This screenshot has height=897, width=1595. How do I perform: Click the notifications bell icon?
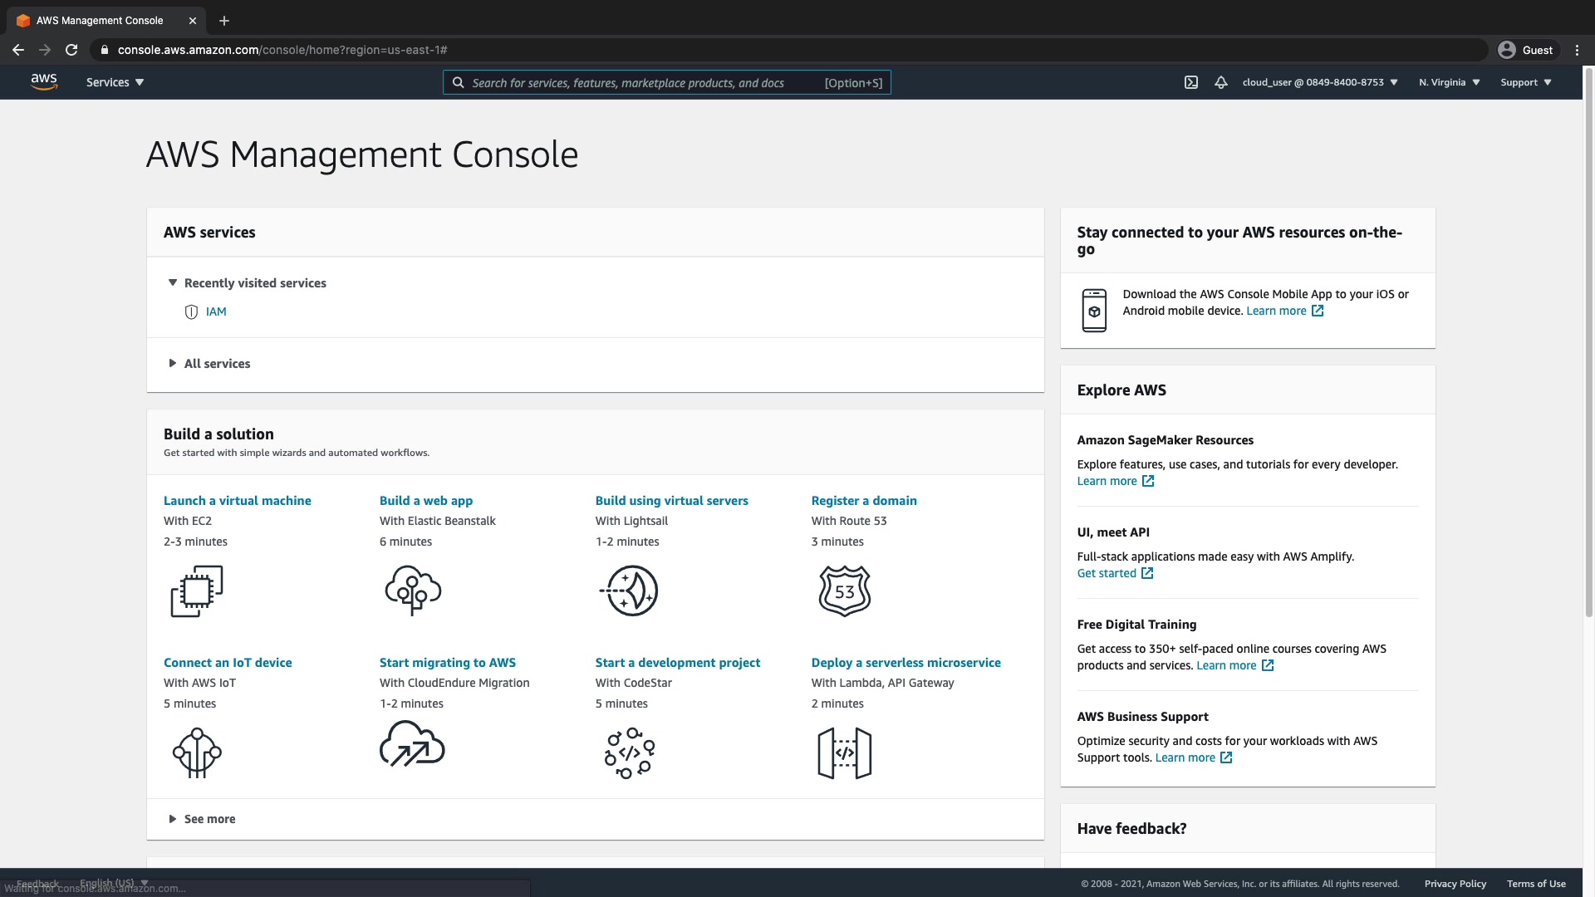point(1220,82)
